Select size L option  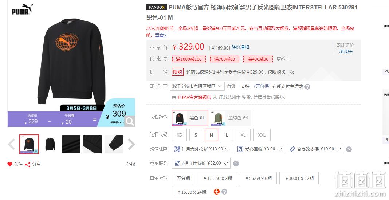click(227, 135)
